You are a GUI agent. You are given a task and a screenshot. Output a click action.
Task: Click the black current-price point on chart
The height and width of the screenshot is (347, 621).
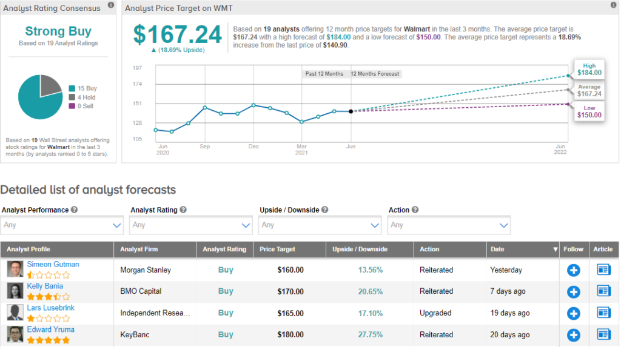tap(351, 111)
